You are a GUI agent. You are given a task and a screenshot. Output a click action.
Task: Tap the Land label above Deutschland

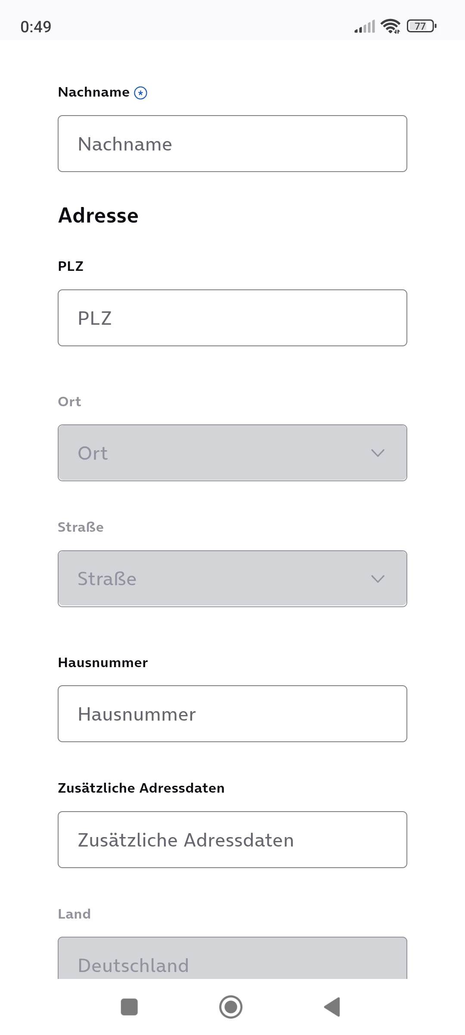click(x=74, y=914)
